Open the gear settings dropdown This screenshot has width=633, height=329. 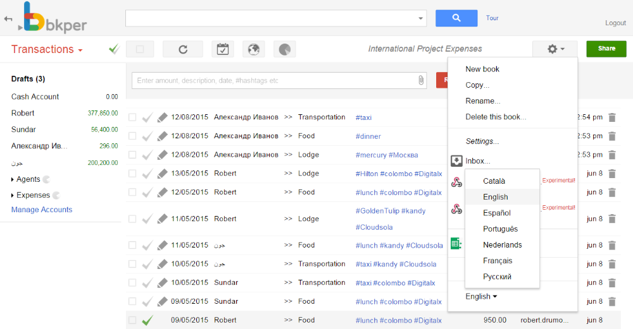pos(555,49)
